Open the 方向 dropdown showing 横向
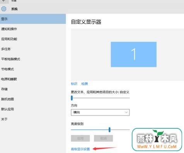The width and height of the screenshot is (184, 153). coord(100,112)
